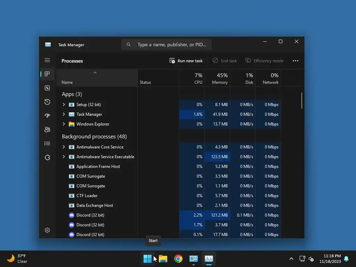Launch Google Chrome from the taskbar
This screenshot has width=356, height=267.
(x=178, y=259)
